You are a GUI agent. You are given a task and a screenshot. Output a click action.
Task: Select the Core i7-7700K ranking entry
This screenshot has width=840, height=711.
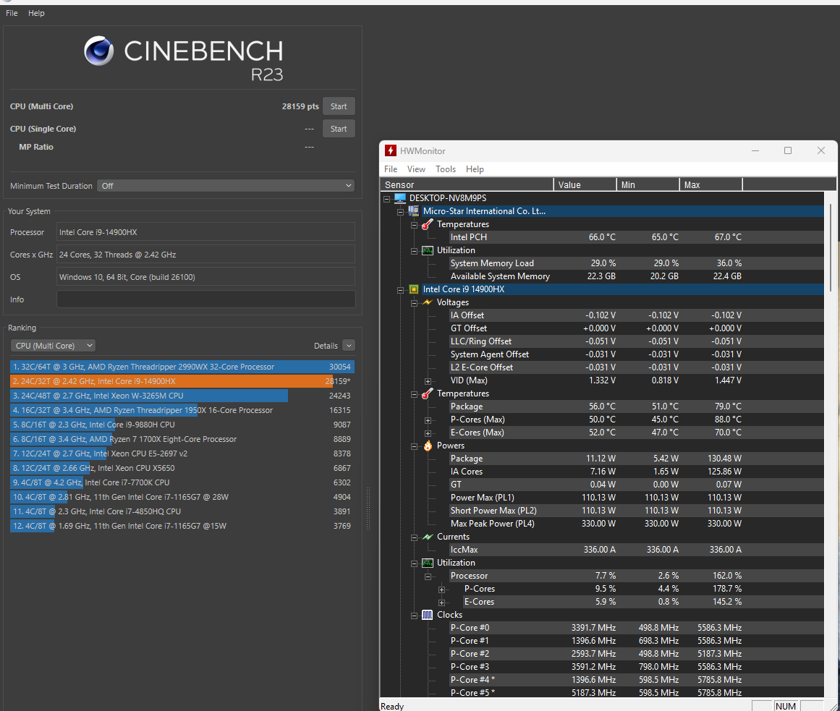click(182, 482)
